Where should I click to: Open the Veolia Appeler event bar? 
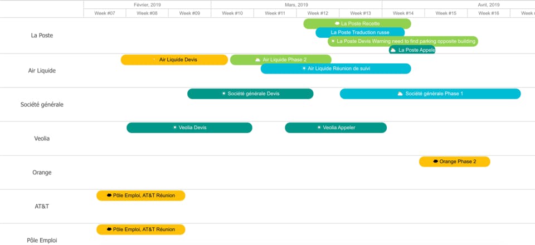(x=335, y=128)
